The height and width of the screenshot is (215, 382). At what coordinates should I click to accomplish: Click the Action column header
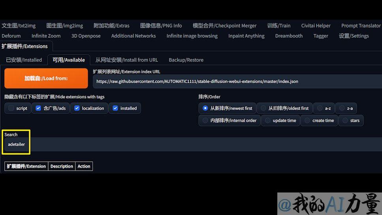[x=84, y=166]
